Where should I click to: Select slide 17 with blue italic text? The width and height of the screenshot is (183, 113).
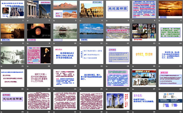(65, 55)
